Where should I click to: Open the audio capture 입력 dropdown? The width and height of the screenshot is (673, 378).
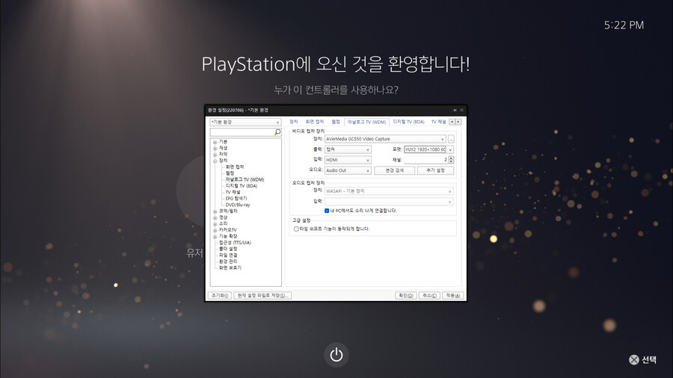pos(388,202)
